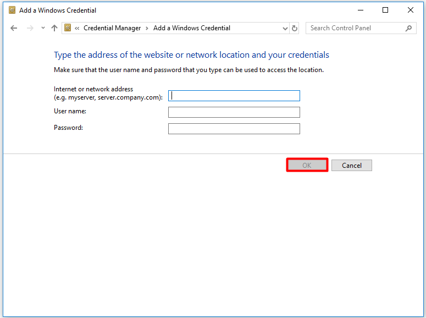This screenshot has width=426, height=318.
Task: Click the 'User name:' label
Action: click(70, 111)
